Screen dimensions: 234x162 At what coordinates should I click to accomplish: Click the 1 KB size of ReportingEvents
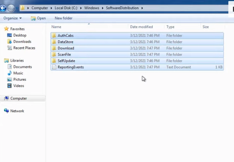(219, 67)
